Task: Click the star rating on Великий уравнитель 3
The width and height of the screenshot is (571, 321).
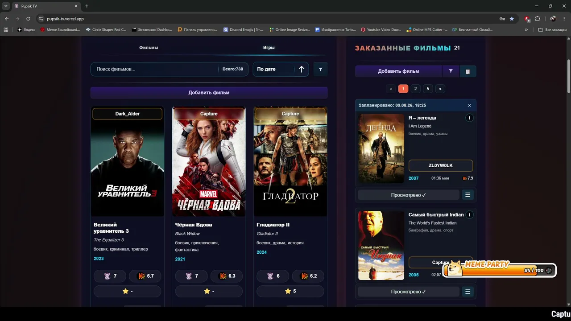Action: tap(128, 291)
